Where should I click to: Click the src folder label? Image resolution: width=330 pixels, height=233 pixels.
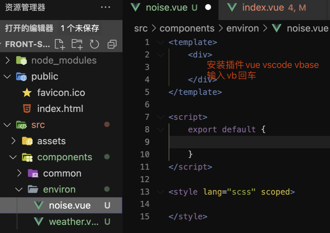(x=38, y=125)
